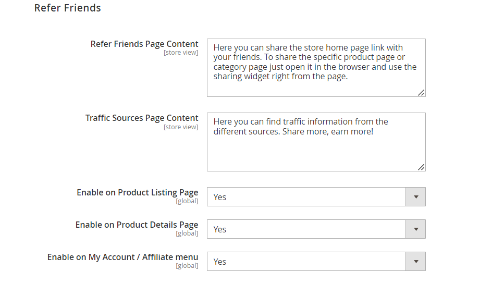Image resolution: width=504 pixels, height=284 pixels.
Task: Open Enable on My Account / Affiliate menu dropdown
Action: pos(316,262)
